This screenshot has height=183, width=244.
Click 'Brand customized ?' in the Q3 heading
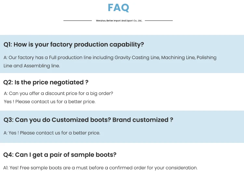142,120
